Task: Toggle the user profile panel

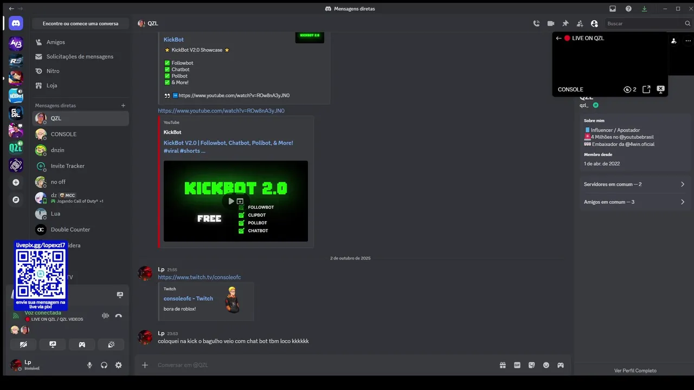Action: click(594, 24)
